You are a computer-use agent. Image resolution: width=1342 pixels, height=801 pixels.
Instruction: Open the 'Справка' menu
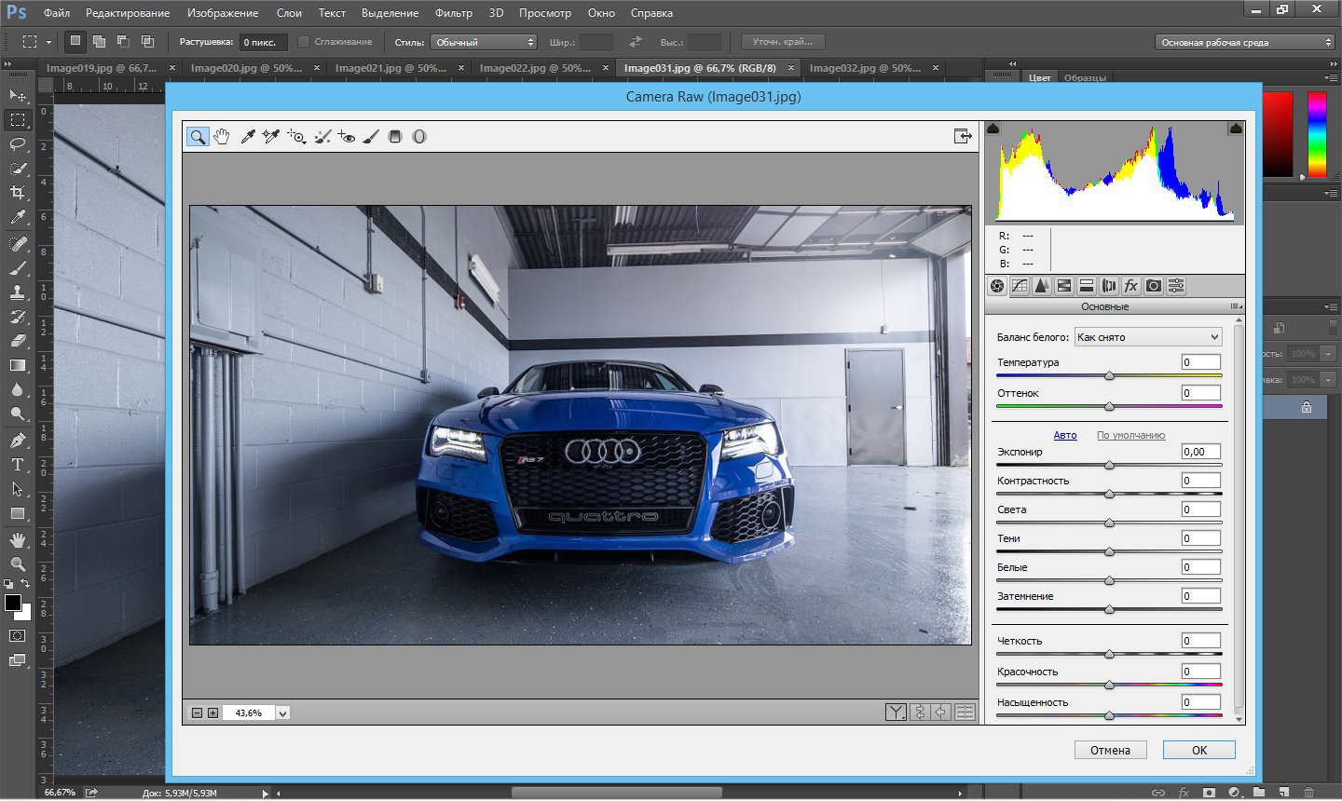pos(651,13)
